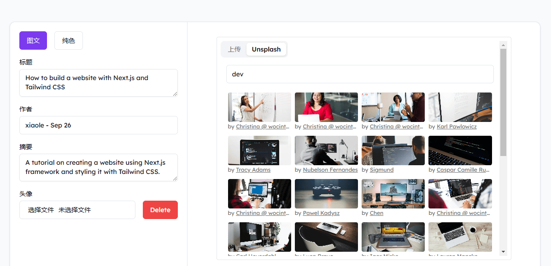This screenshot has height=266, width=551.
Task: Open the Karl Pawlowicz author link
Action: coord(456,127)
